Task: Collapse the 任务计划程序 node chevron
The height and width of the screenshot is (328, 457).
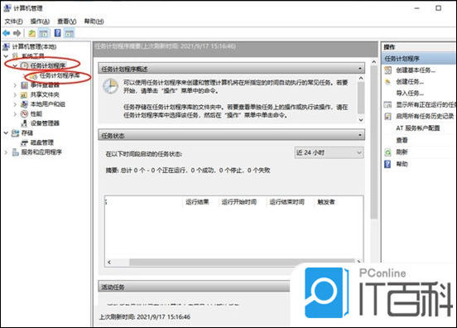Action: pos(15,65)
